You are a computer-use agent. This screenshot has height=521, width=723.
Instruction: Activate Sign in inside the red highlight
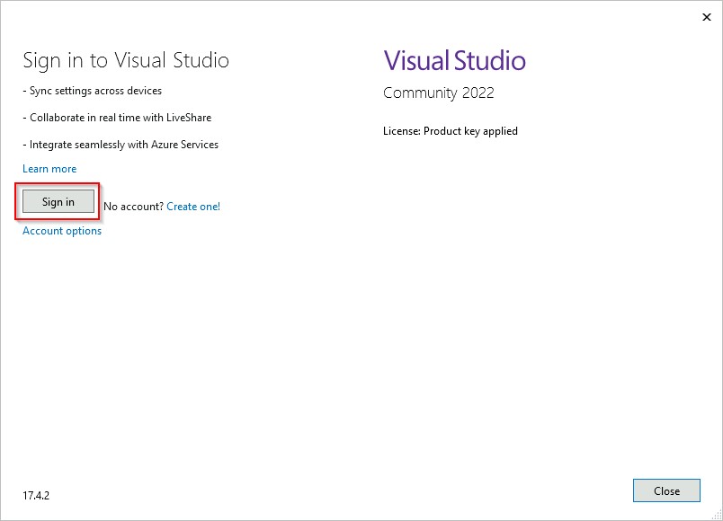[x=57, y=201]
